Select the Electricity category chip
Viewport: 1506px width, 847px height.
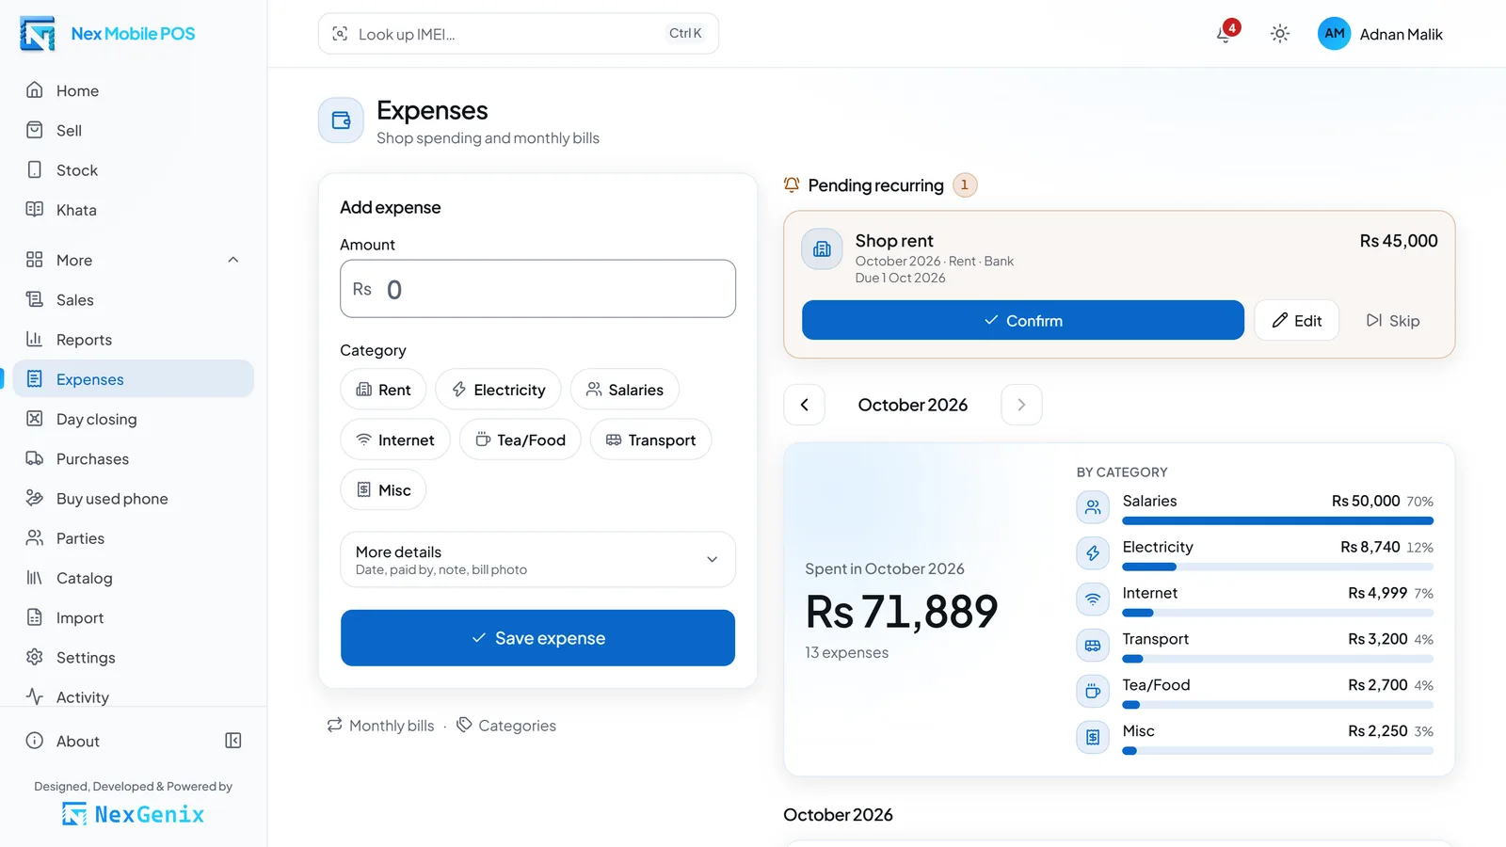[x=498, y=390]
